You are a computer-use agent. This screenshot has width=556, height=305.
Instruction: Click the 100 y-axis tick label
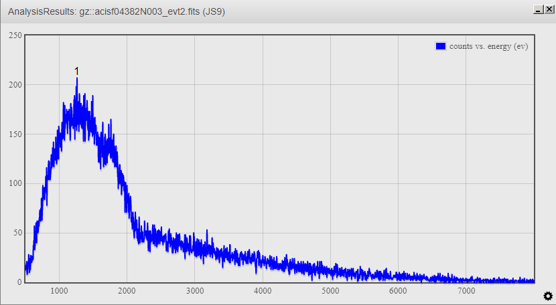coord(15,184)
